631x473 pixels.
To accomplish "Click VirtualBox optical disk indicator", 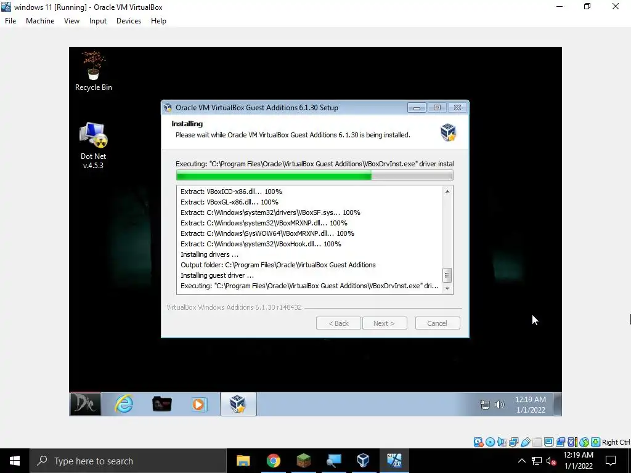I will 490,442.
